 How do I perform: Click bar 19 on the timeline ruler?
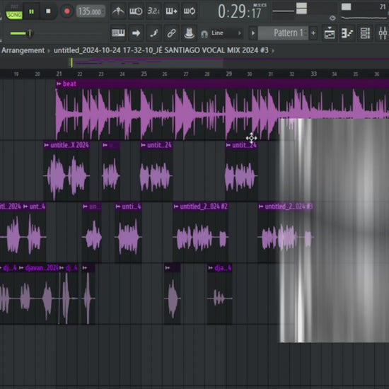click(x=16, y=74)
